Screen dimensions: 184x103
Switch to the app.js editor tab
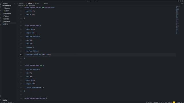coord(38,3)
